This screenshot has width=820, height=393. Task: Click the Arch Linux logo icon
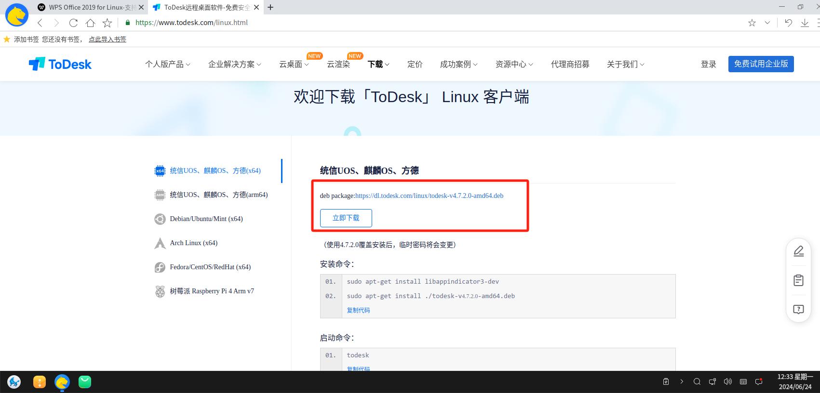[x=160, y=243]
